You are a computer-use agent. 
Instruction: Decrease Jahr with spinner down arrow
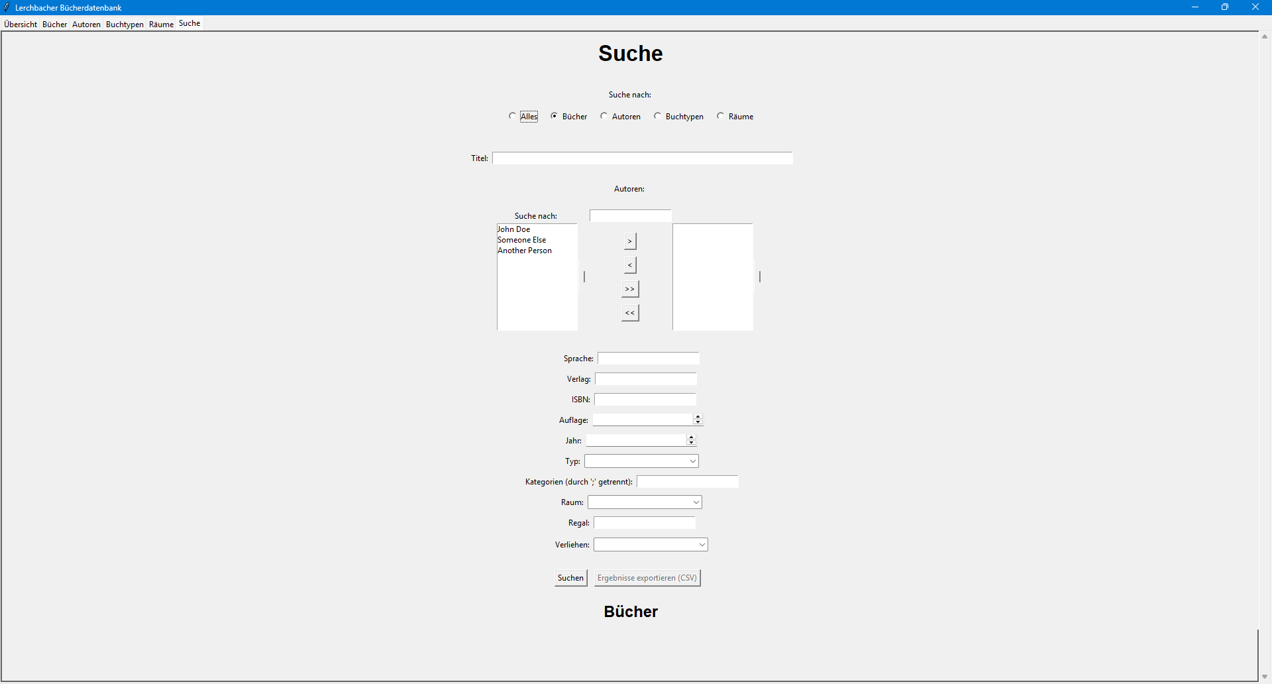[x=691, y=443]
